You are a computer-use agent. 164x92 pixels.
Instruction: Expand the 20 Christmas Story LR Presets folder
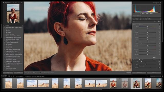[x=5, y=39]
